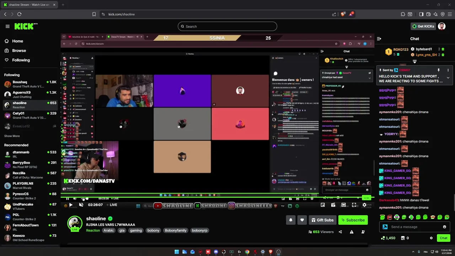Subscribe to shaoline channel
The width and height of the screenshot is (455, 256).
click(353, 220)
